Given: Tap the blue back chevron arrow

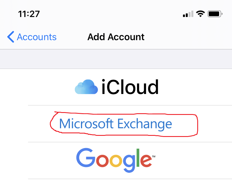Looking at the screenshot, I should tap(11, 37).
